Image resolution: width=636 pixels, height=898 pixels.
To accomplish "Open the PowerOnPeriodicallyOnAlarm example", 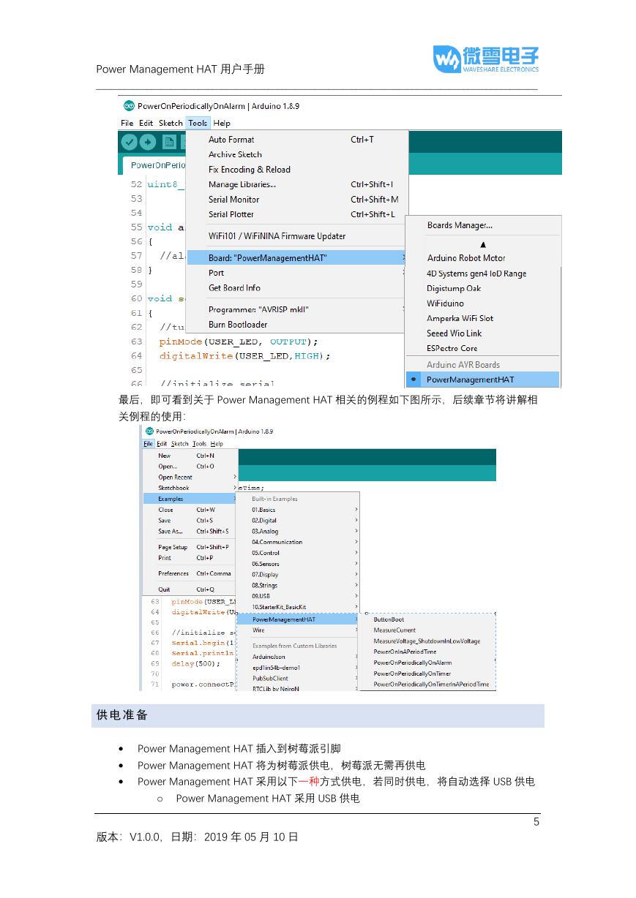I will coord(427,663).
